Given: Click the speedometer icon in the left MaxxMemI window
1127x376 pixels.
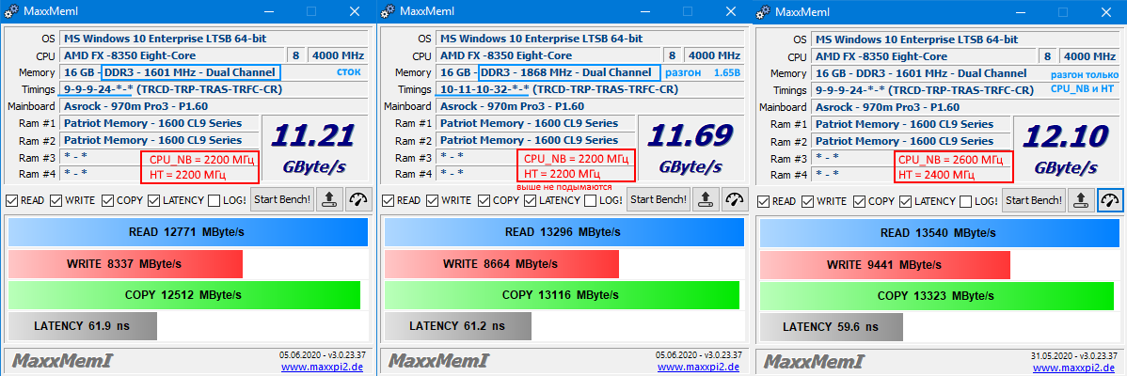Looking at the screenshot, I should click(357, 199).
